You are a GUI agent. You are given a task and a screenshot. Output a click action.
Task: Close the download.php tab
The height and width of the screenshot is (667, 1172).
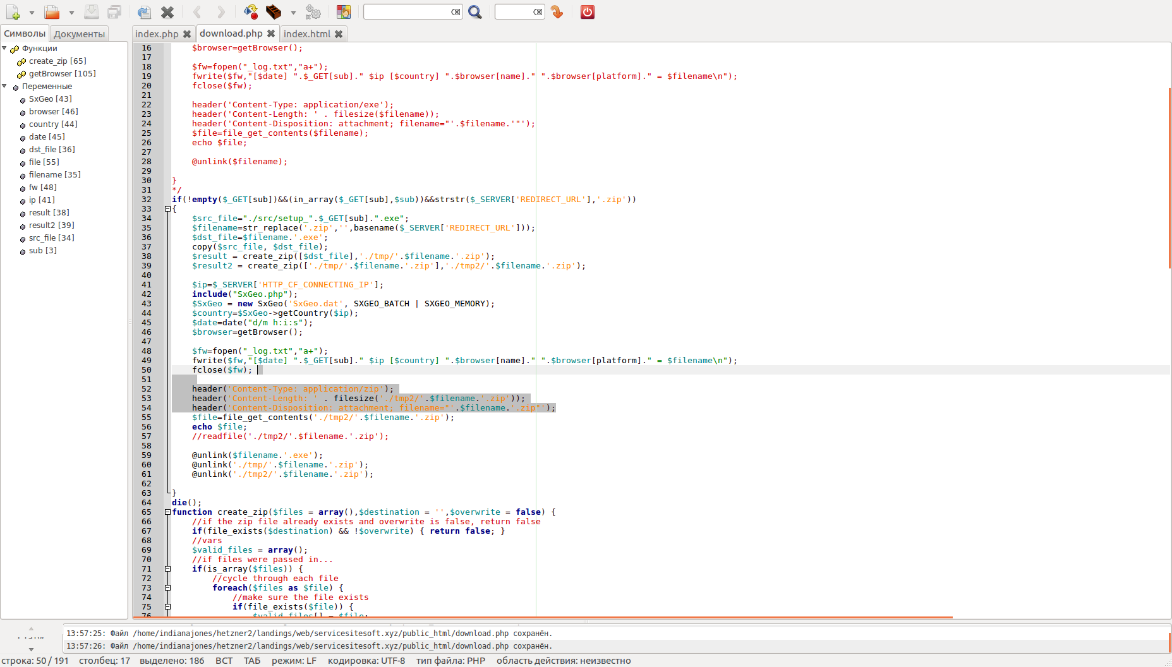[x=271, y=33]
